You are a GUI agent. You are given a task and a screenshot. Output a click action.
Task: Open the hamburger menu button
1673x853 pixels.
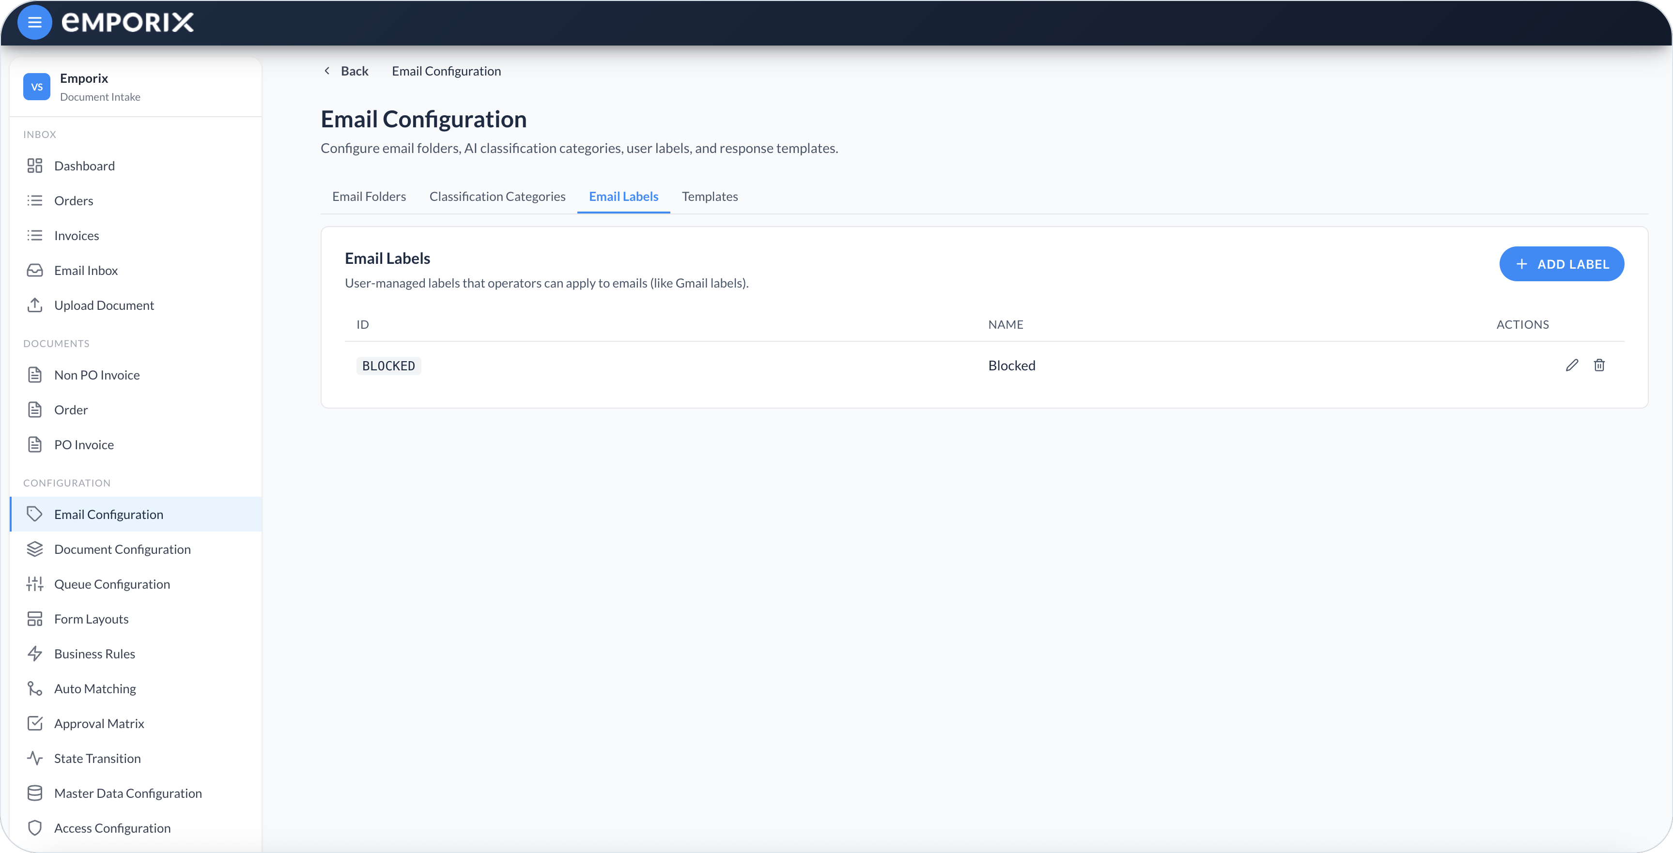[x=34, y=22]
